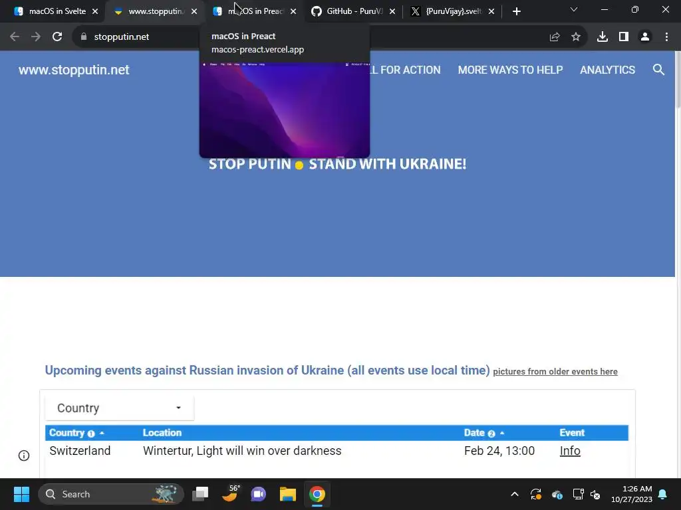Viewport: 681px width, 510px height.
Task: Click the OneDrive cloud tray icon
Action: (x=557, y=494)
